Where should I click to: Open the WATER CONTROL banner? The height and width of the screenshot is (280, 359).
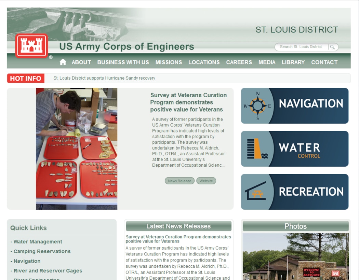295,149
